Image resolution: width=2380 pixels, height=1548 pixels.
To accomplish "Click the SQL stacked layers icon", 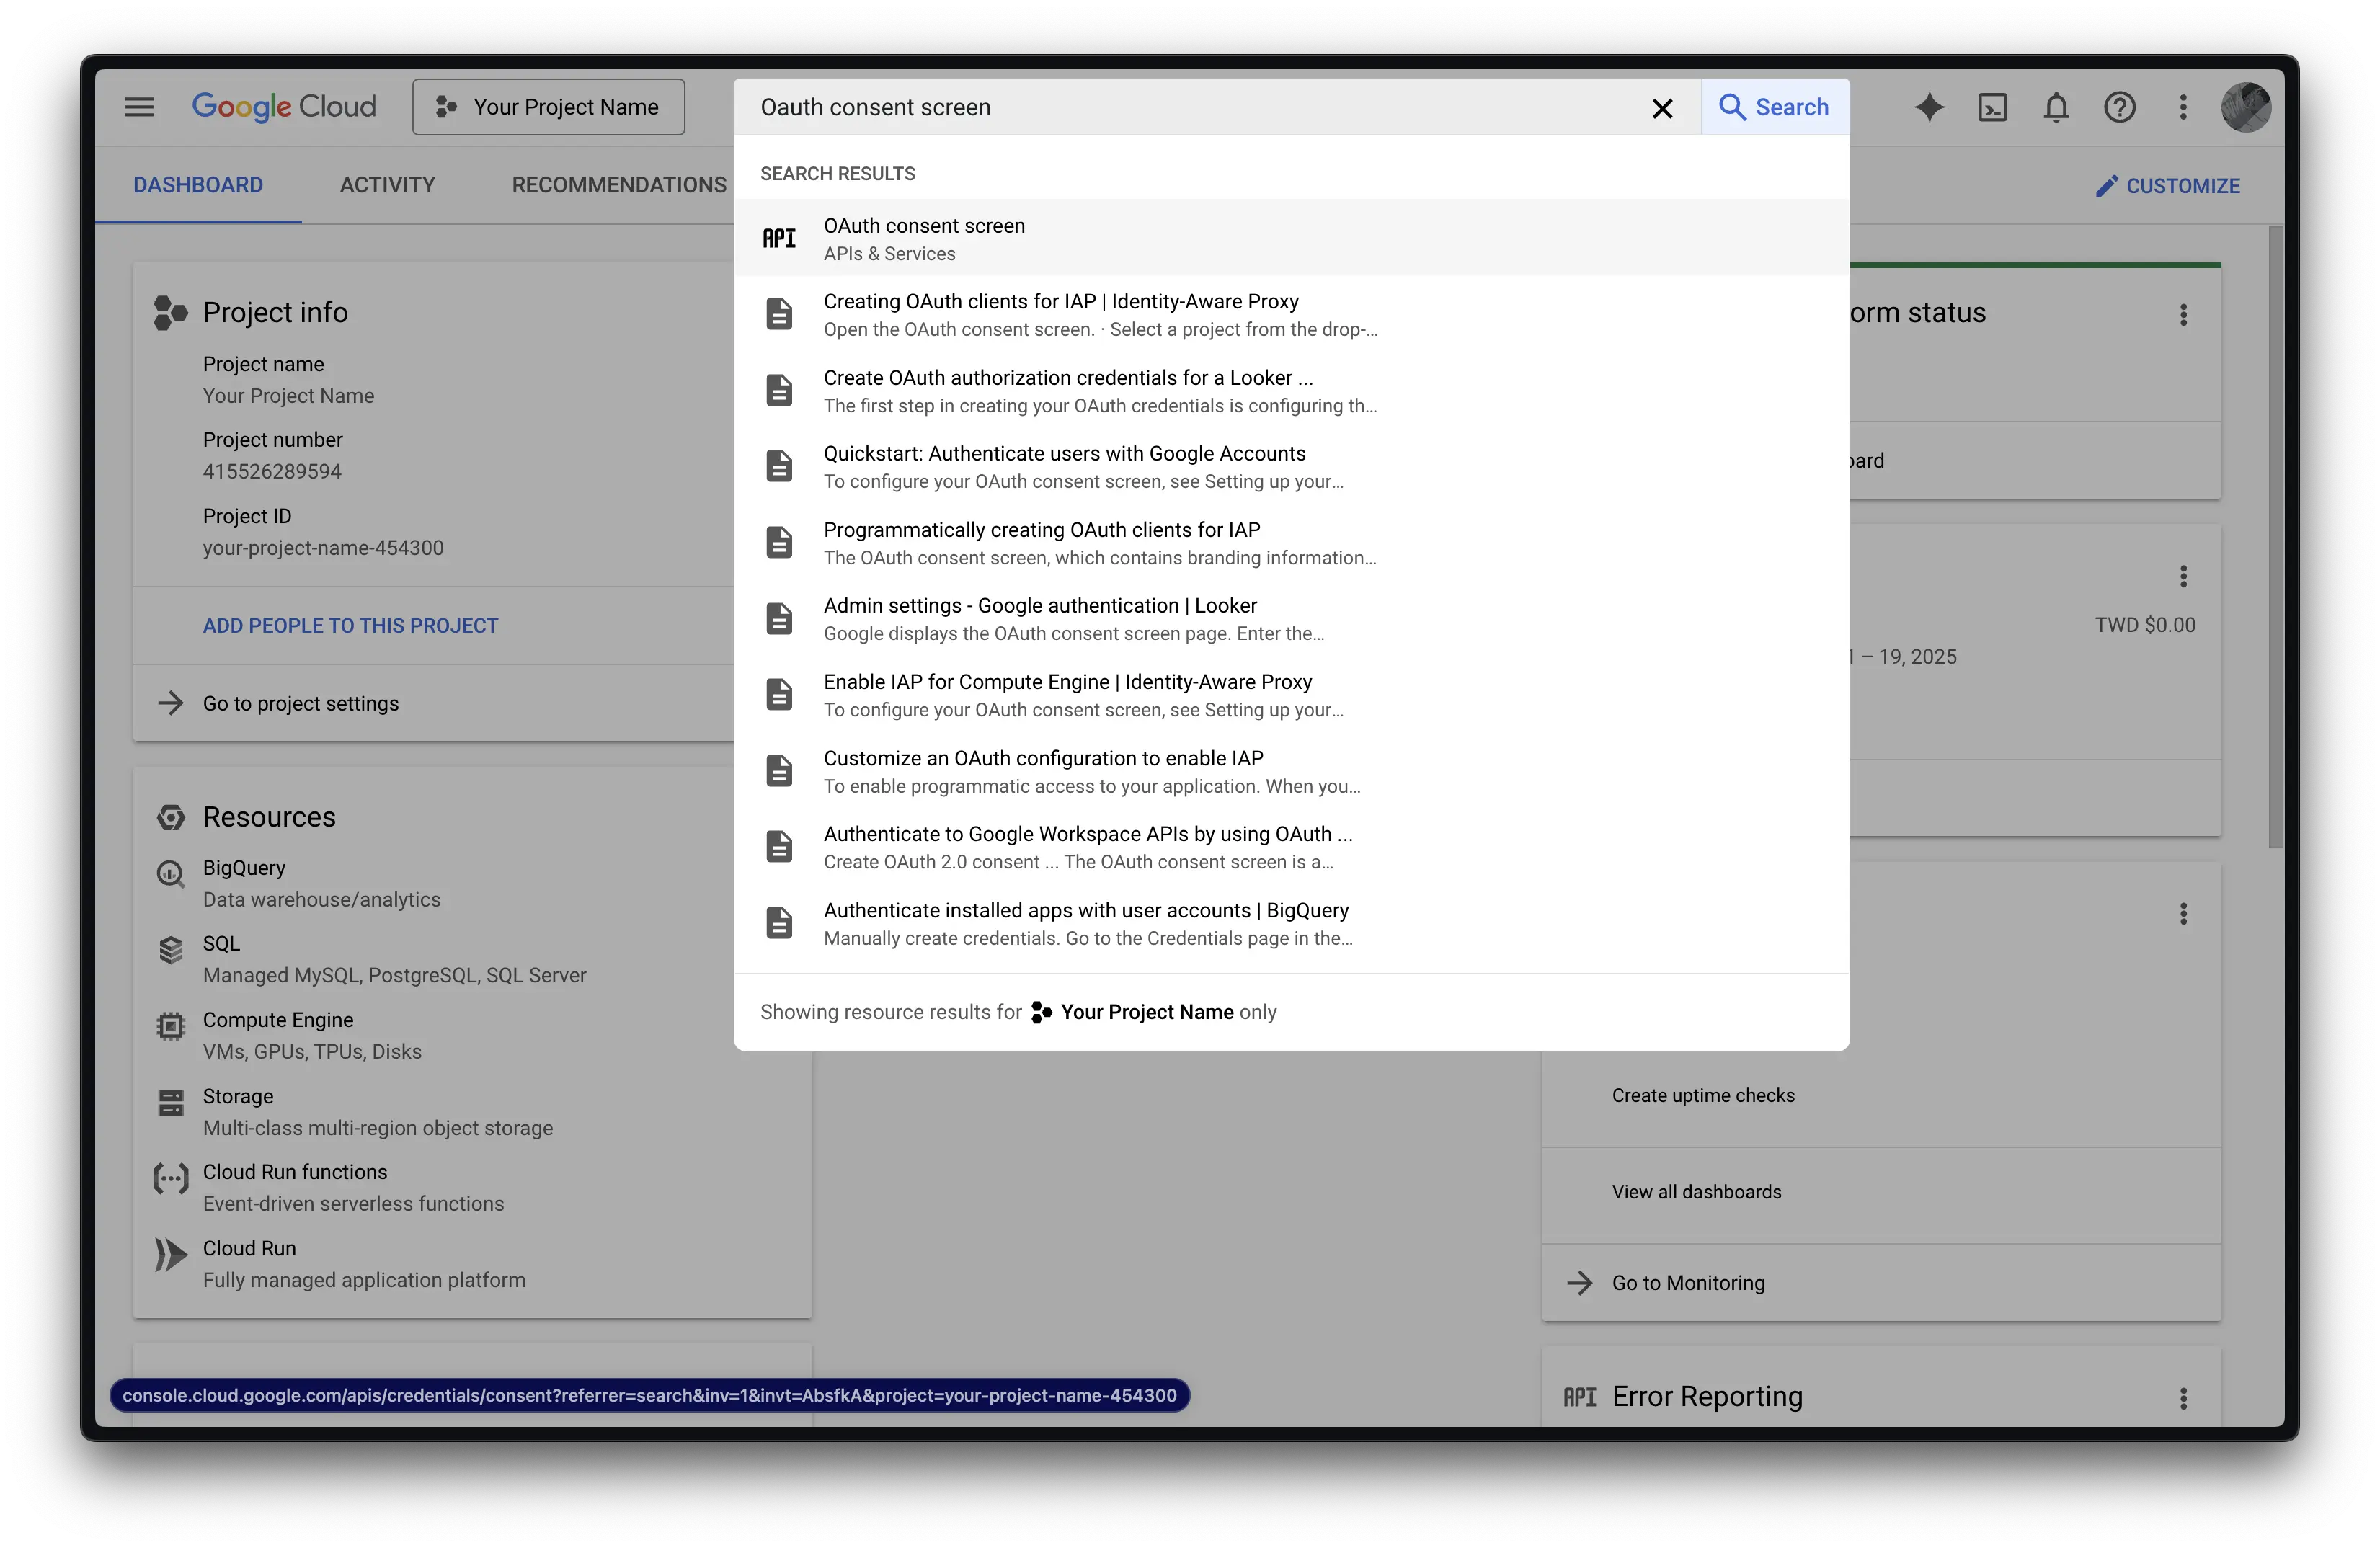I will [x=171, y=950].
